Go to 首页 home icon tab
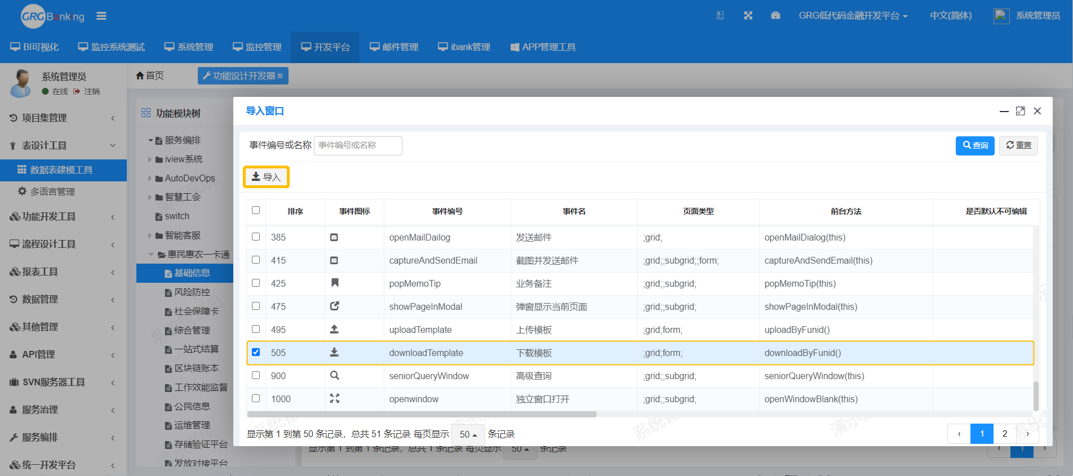This screenshot has width=1073, height=476. point(149,75)
